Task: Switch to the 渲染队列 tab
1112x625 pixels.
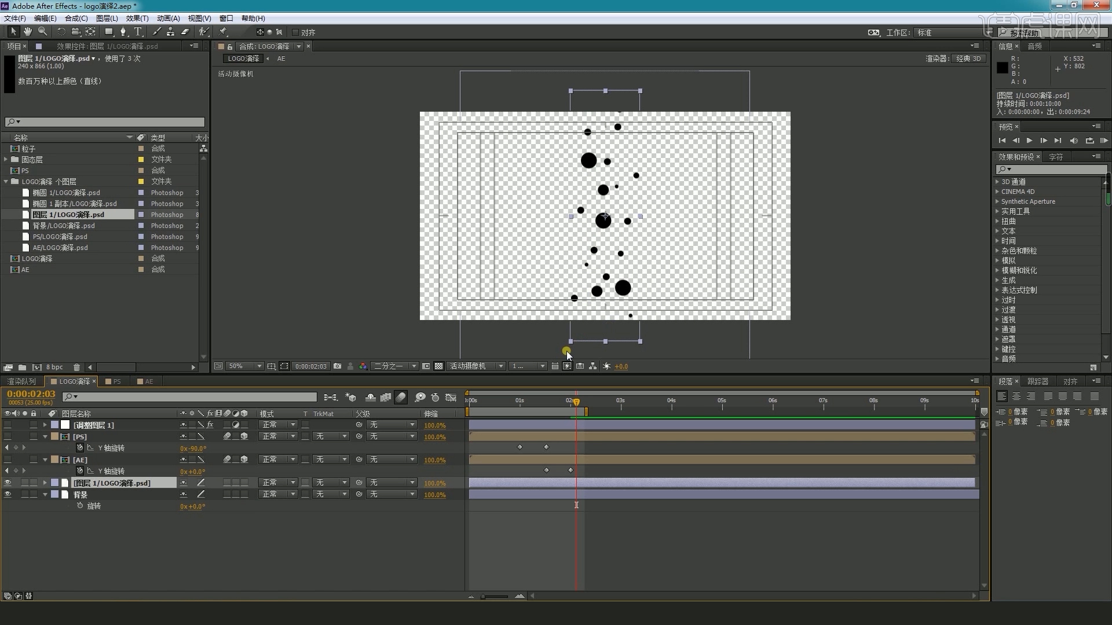Action: coord(21,381)
